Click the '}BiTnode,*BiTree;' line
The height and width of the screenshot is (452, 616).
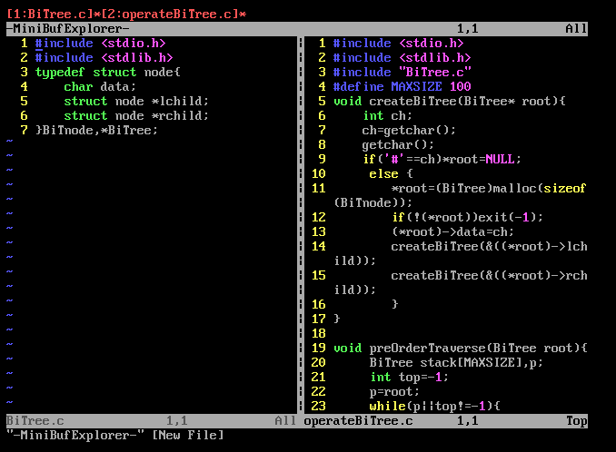click(96, 131)
